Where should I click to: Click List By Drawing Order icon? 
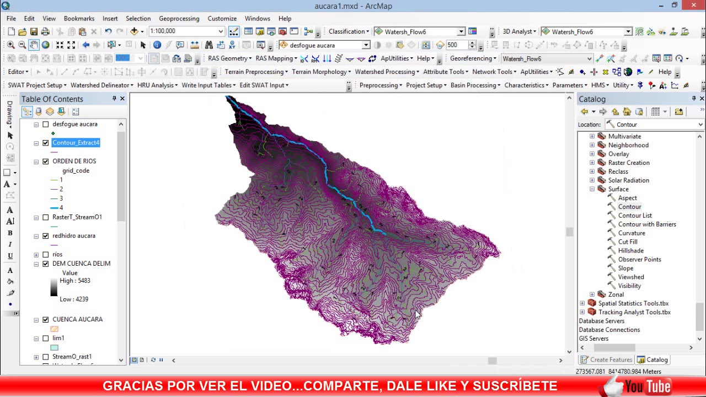pyautogui.click(x=27, y=111)
